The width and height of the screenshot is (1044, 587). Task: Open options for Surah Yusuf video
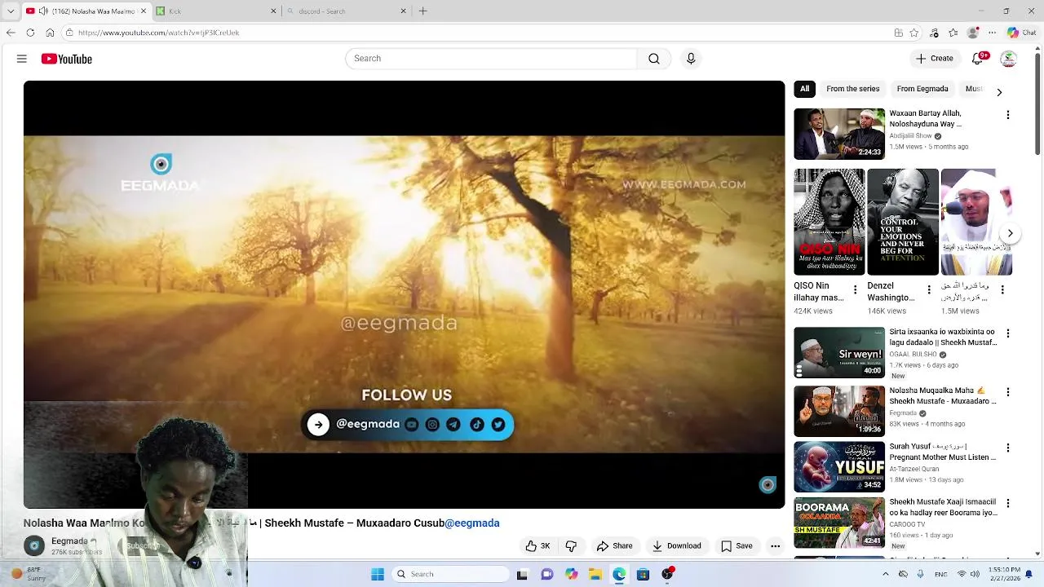[1008, 448]
